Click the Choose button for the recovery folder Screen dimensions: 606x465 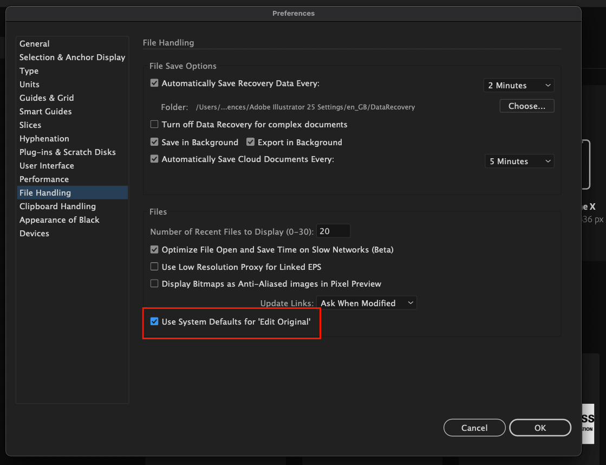coord(526,106)
